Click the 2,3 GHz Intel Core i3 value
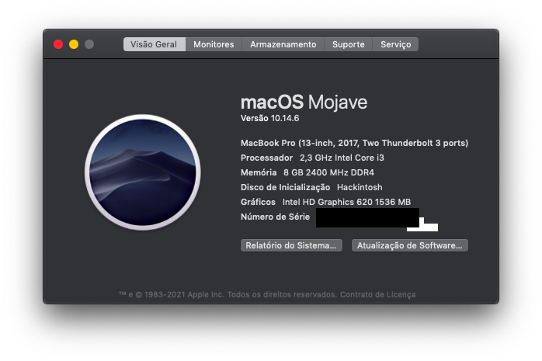The image size is (542, 361). (x=342, y=158)
